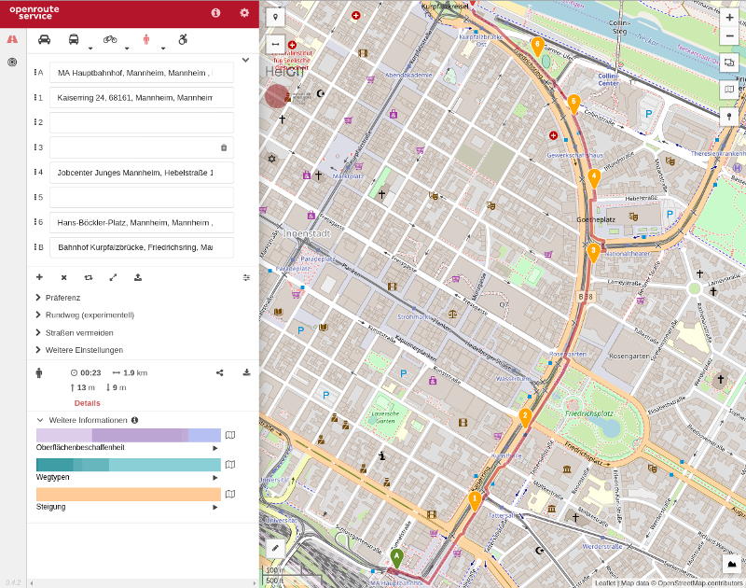
Task: Open the bus profile dropdown arrow
Action: point(90,49)
